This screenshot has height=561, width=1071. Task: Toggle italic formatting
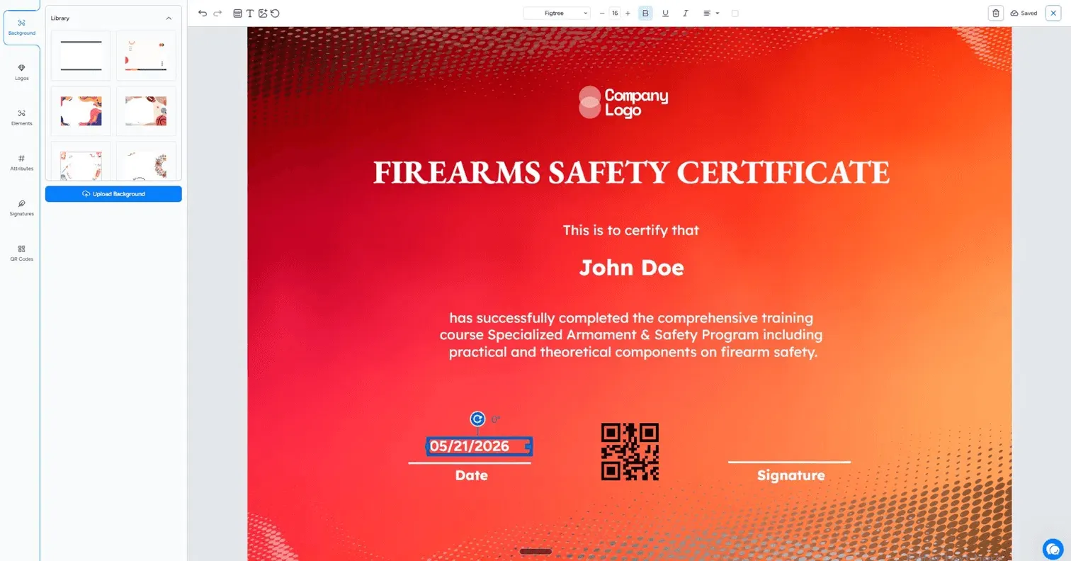click(685, 13)
